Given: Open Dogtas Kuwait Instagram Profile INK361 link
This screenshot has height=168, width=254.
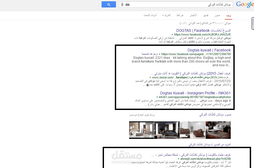Looking at the screenshot, I should (195, 93).
